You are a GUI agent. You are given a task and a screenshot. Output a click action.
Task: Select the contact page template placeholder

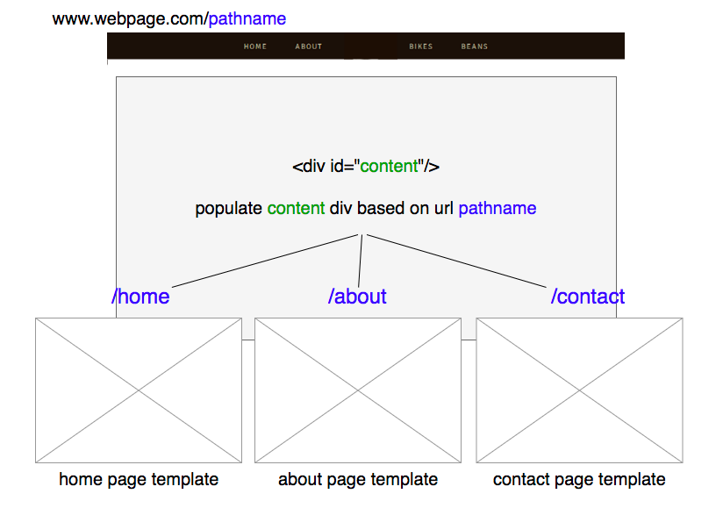coord(579,390)
